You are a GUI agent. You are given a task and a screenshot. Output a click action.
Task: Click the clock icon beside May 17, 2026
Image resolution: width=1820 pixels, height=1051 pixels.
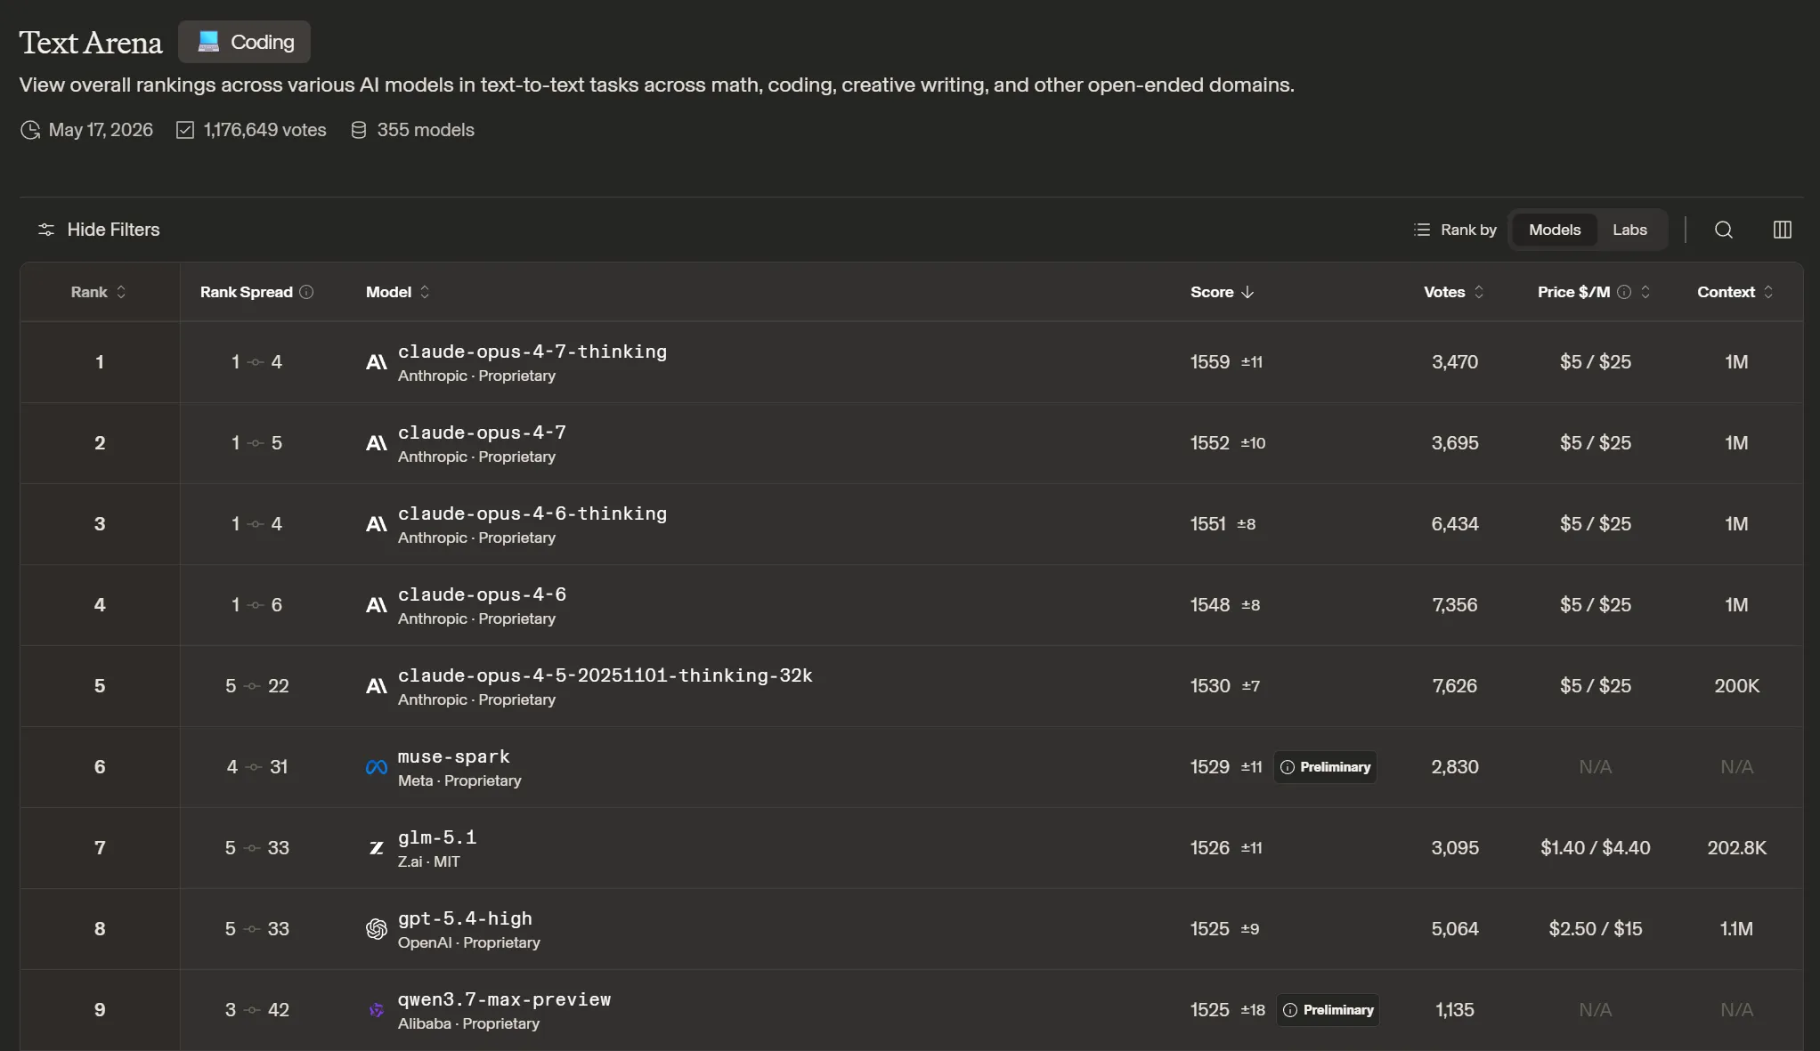pos(30,130)
